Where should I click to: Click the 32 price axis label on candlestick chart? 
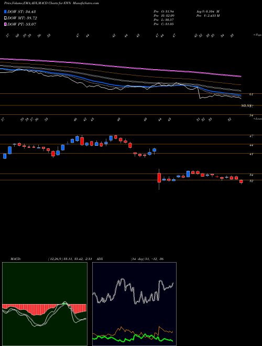[x=251, y=181]
